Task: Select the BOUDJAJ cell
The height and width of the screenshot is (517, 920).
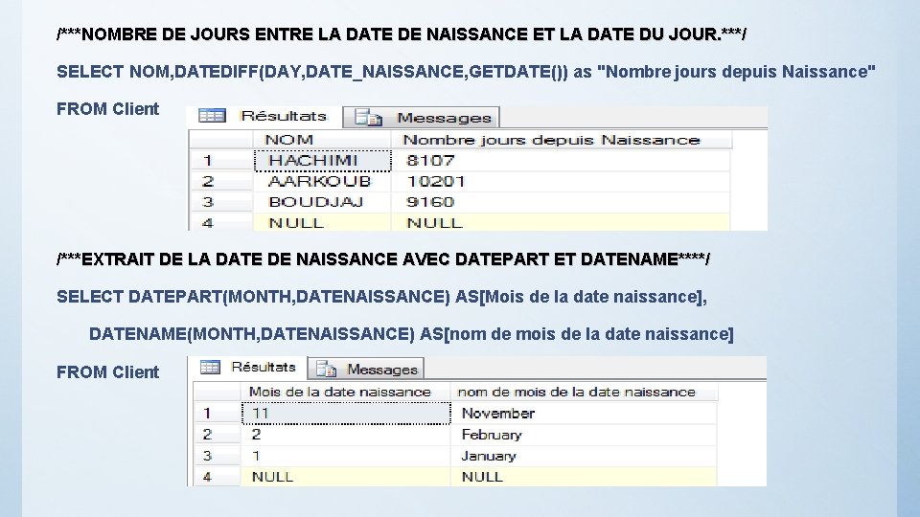Action: pos(322,202)
